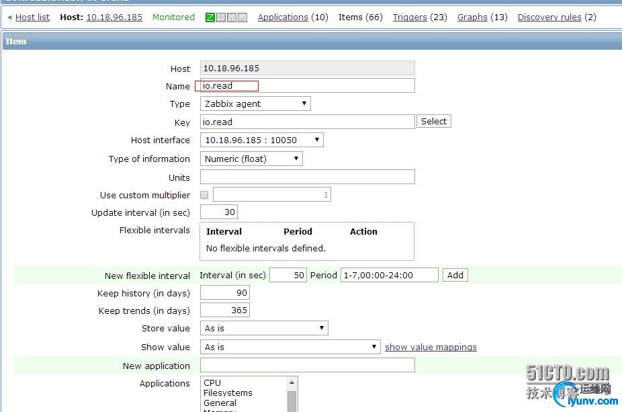This screenshot has width=622, height=412.
Task: Open the show value mappings link
Action: pyautogui.click(x=431, y=347)
